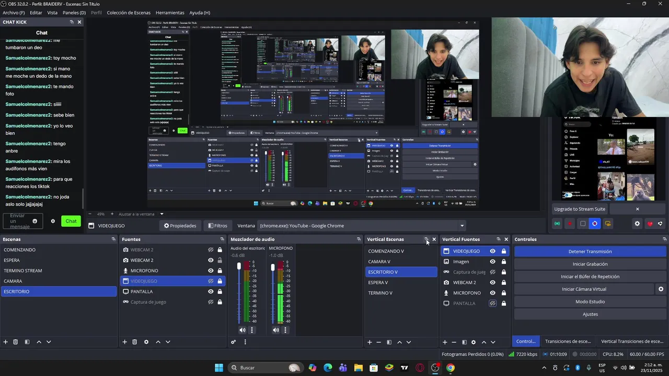Screen dimensions: 669x376
Task: Hide PANTALLA source in Fuentes
Action: click(211, 291)
